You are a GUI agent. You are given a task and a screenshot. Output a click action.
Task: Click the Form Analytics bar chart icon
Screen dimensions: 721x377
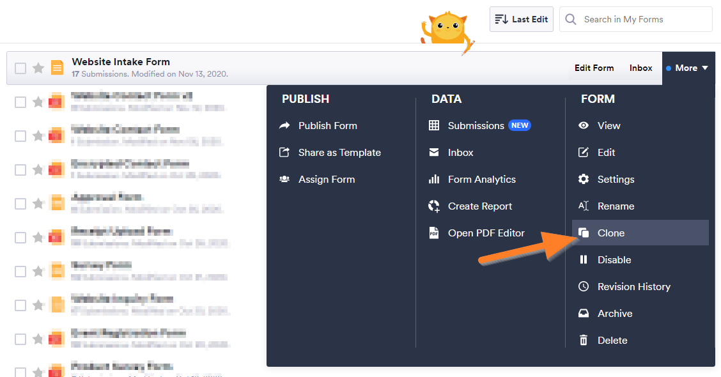434,180
